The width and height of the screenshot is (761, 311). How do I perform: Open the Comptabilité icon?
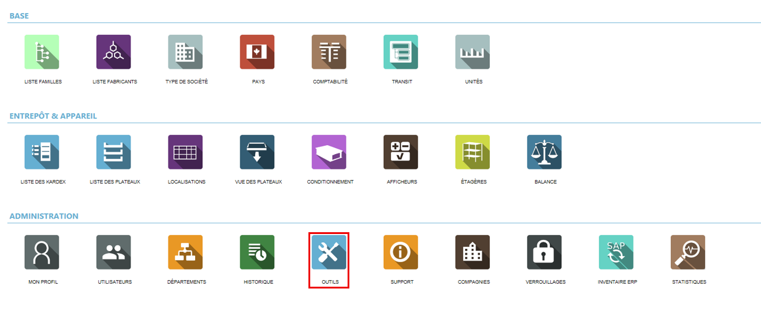(x=329, y=52)
